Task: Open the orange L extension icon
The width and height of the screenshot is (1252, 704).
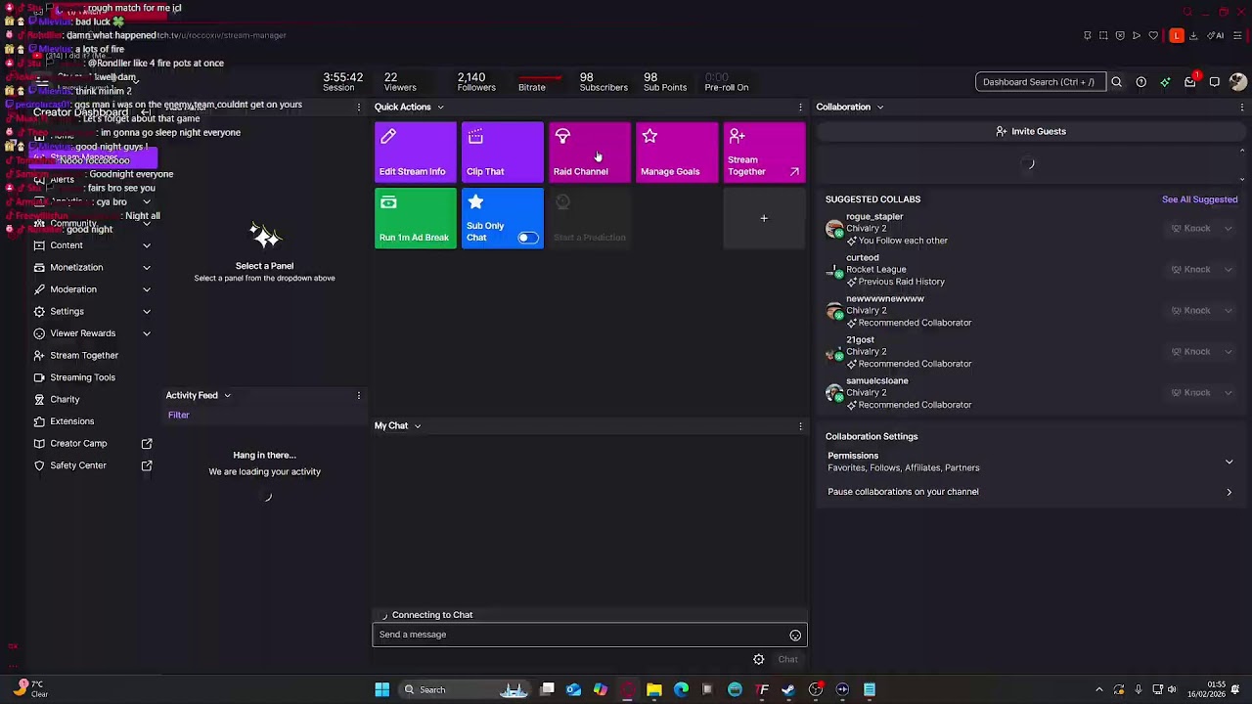Action: pyautogui.click(x=1177, y=36)
